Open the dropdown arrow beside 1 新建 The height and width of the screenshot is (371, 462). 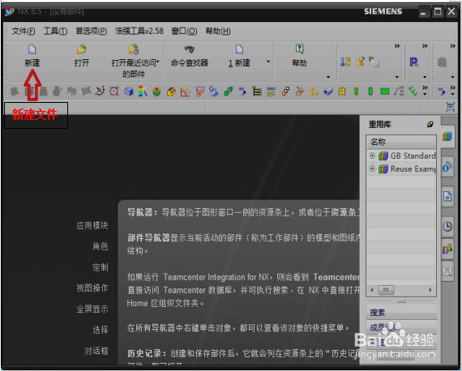(268, 62)
